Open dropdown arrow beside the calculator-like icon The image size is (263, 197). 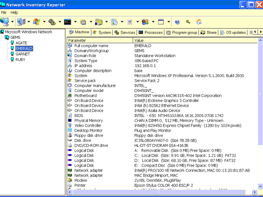138,22
